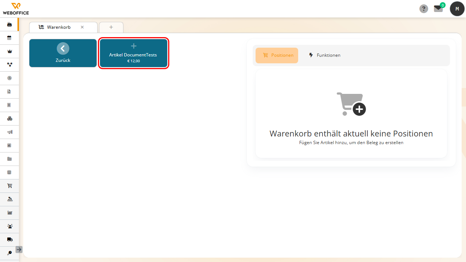Open the help question mark icon
Screen dimensions: 466x262
point(424,9)
